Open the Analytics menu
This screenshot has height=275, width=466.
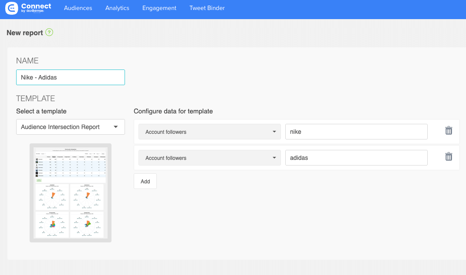point(118,8)
